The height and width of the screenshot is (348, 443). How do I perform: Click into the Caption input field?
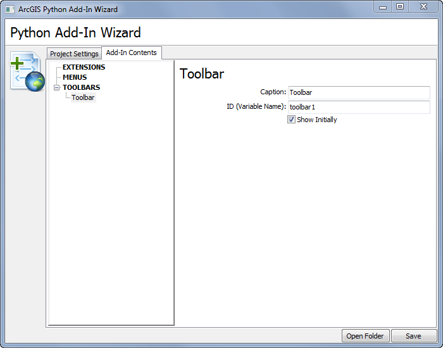(359, 92)
